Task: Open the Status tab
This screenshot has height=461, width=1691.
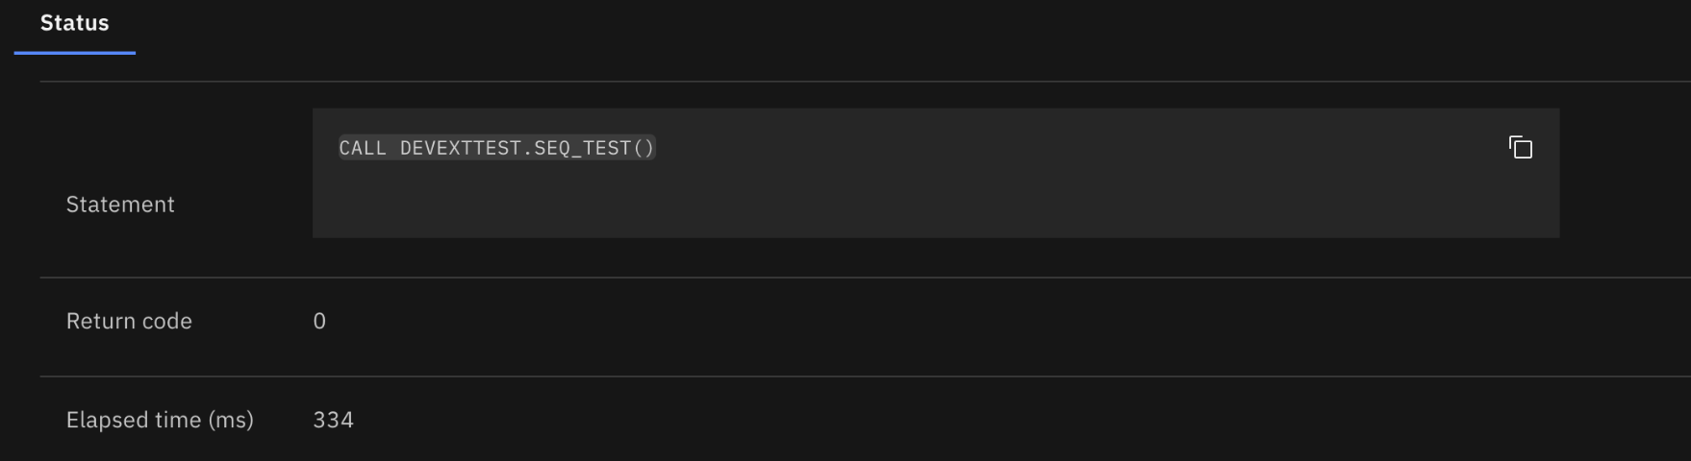Action: tap(74, 23)
